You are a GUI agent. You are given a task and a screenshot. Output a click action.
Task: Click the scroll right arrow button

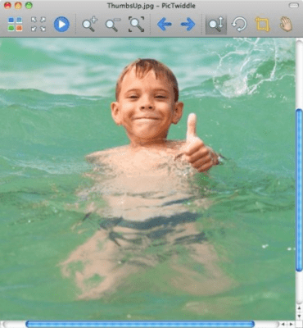pyautogui.click(x=291, y=324)
